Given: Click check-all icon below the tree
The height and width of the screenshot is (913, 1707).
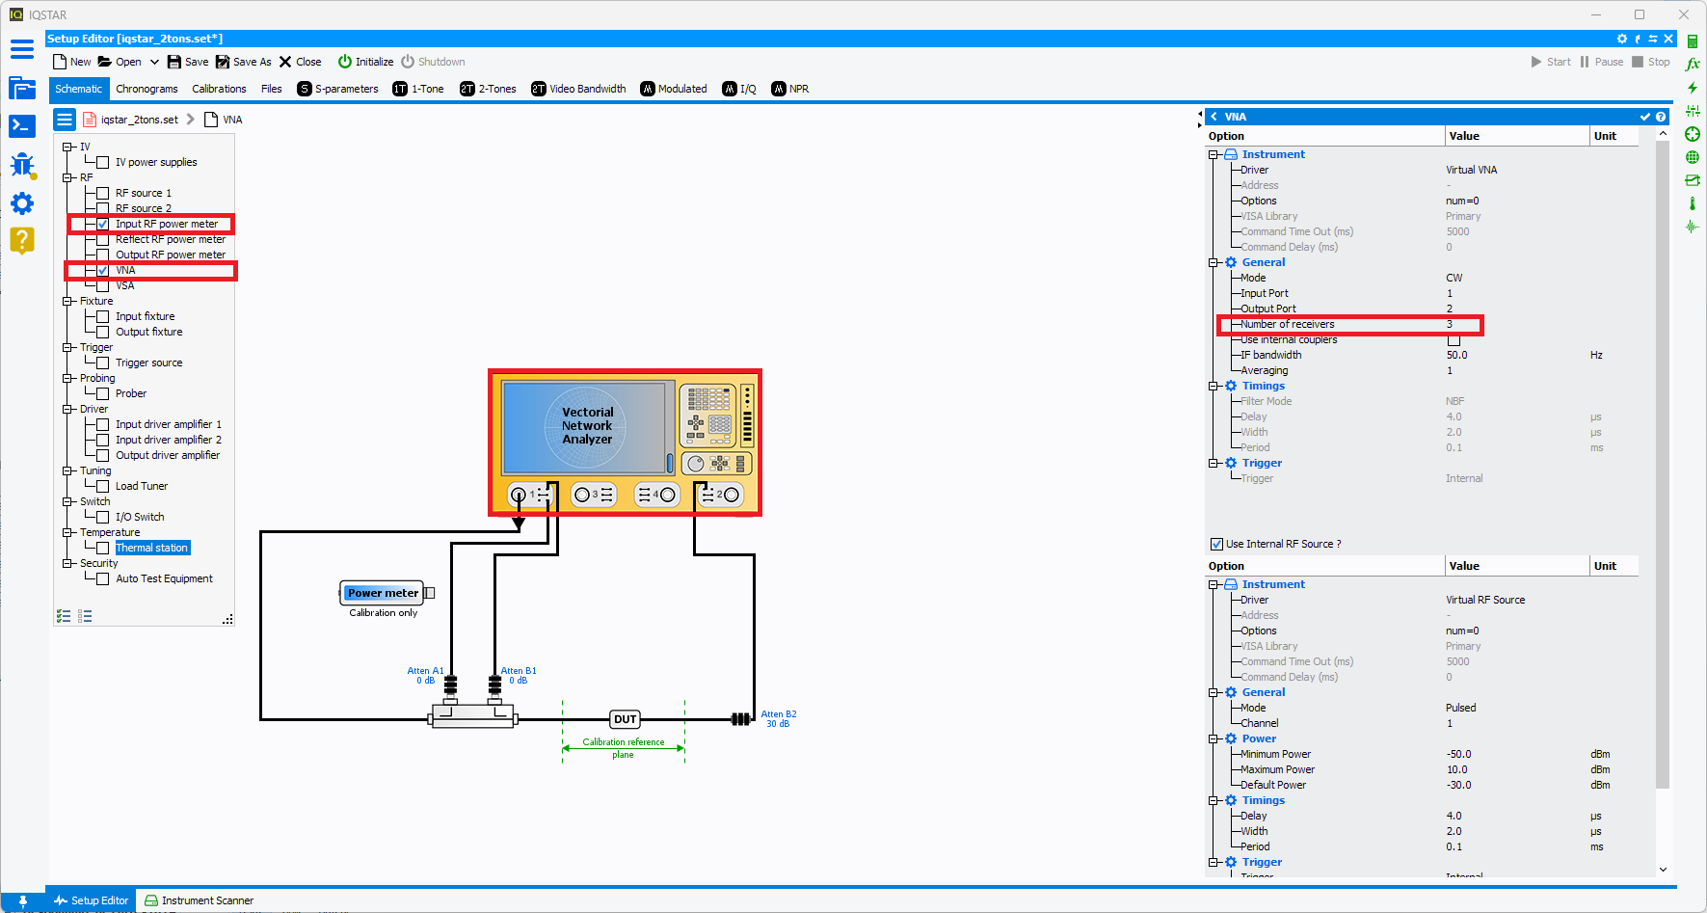Looking at the screenshot, I should [x=64, y=616].
